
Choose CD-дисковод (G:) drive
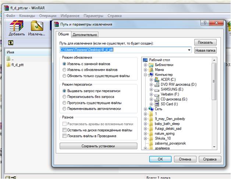(x=174, y=99)
